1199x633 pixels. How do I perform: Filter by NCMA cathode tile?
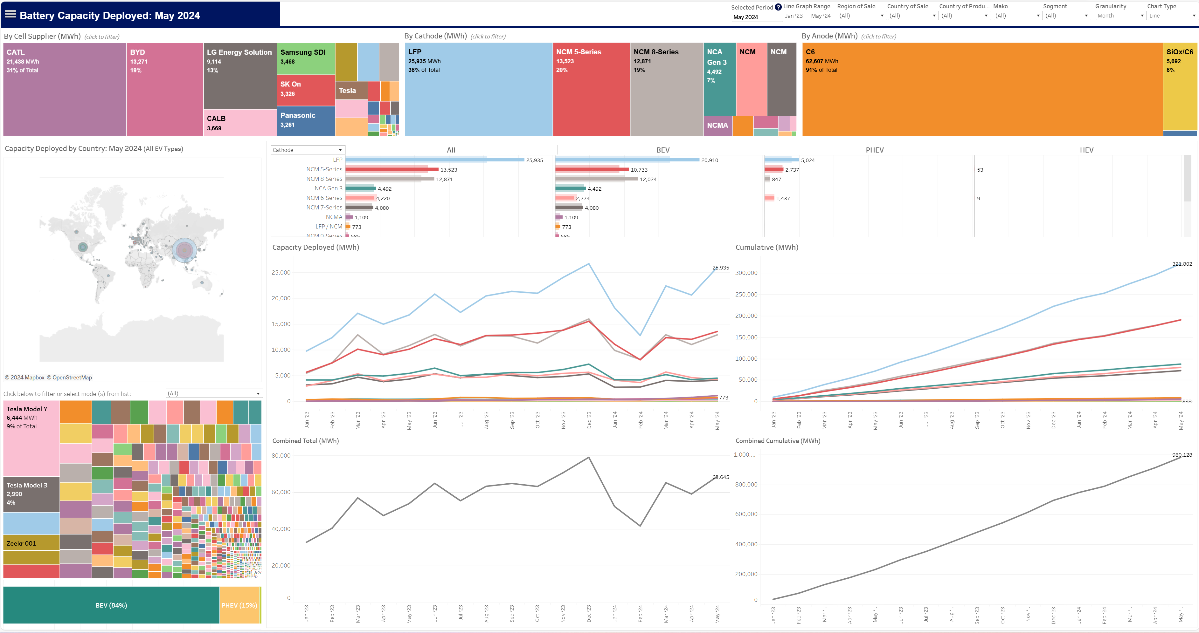click(718, 126)
